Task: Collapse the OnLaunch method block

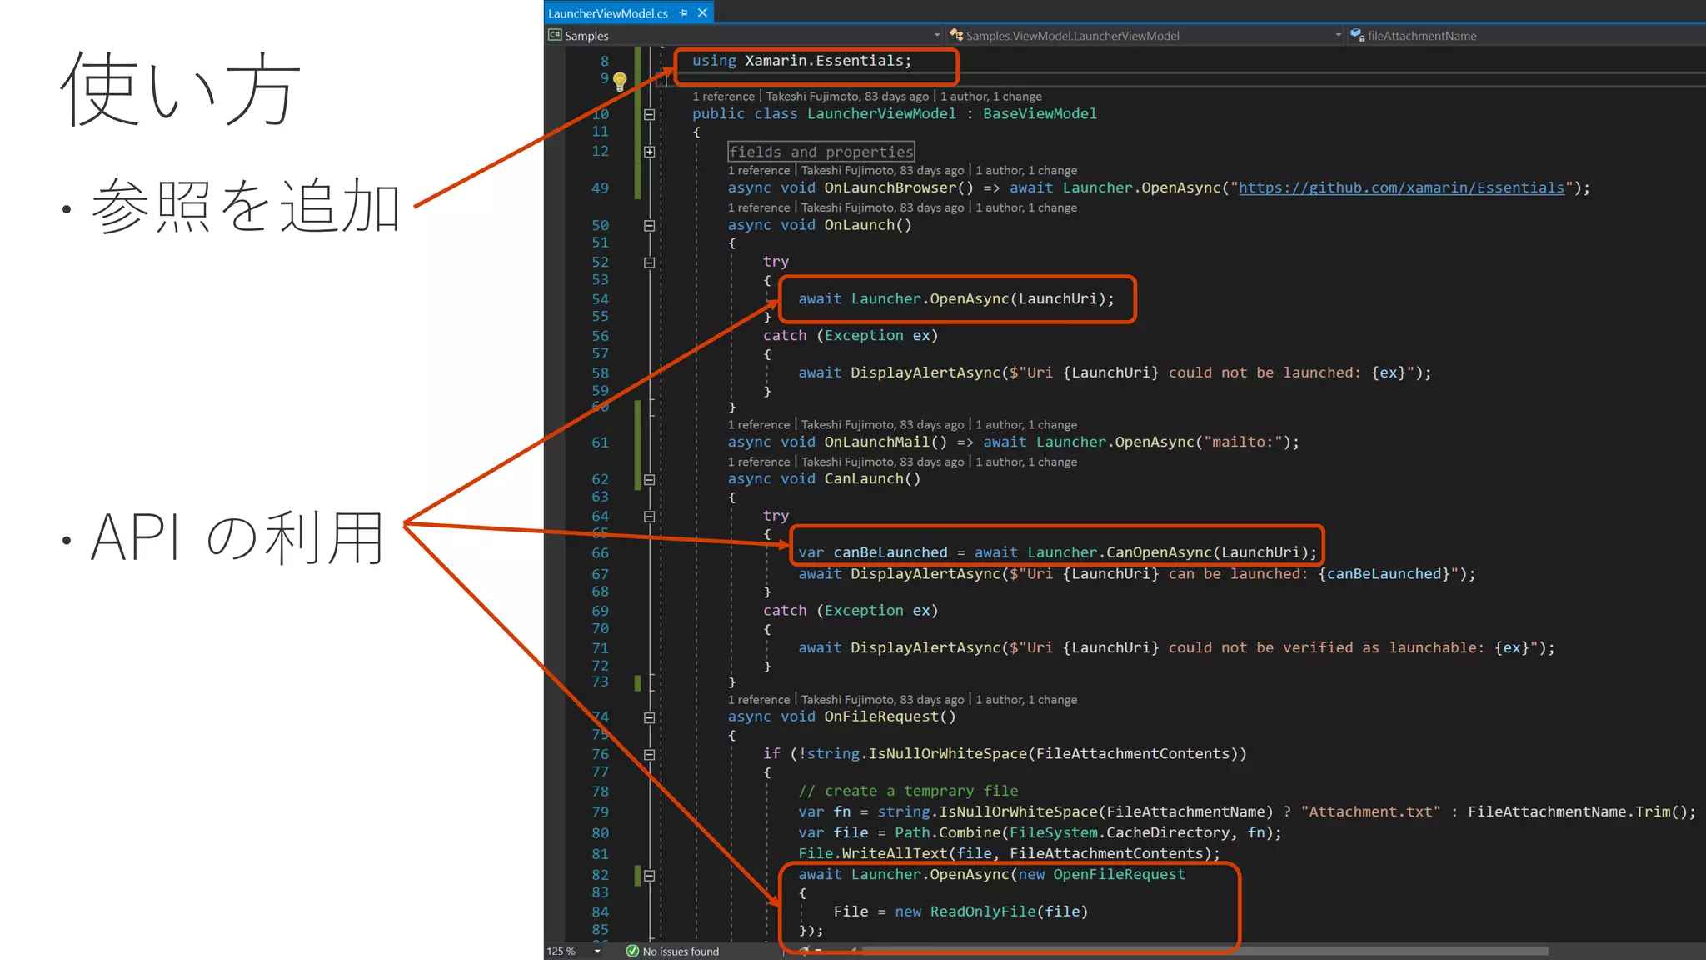Action: tap(650, 226)
